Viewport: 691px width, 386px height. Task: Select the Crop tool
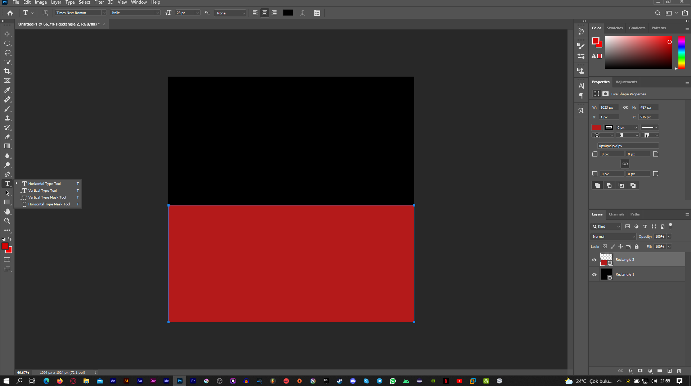7,71
